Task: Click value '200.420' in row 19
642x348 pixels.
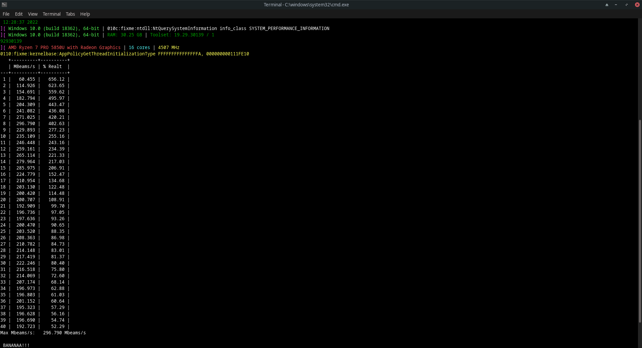Action: pyautogui.click(x=26, y=193)
